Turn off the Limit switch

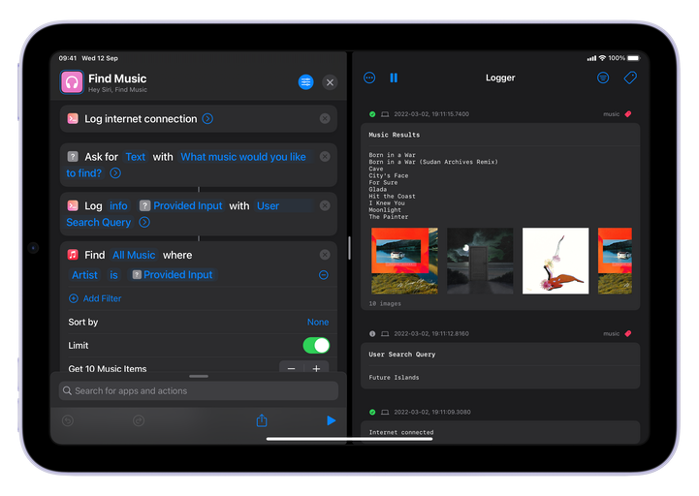click(316, 346)
